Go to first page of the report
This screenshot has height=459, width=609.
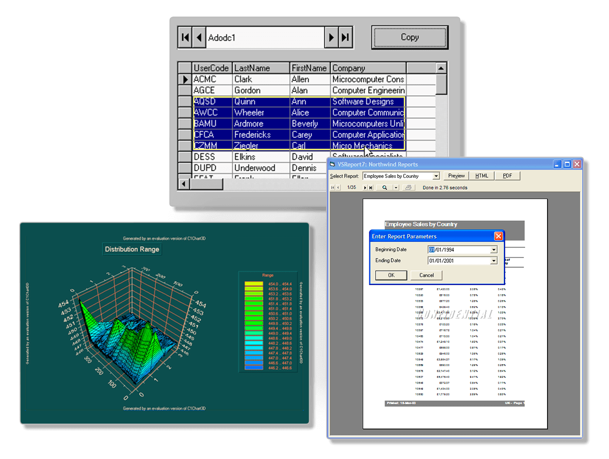pyautogui.click(x=333, y=188)
